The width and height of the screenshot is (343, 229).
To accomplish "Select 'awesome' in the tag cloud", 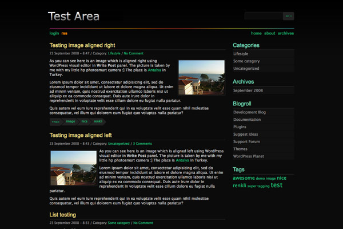I will (244, 178).
